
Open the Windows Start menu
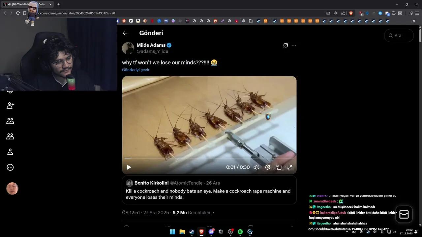tap(172, 232)
